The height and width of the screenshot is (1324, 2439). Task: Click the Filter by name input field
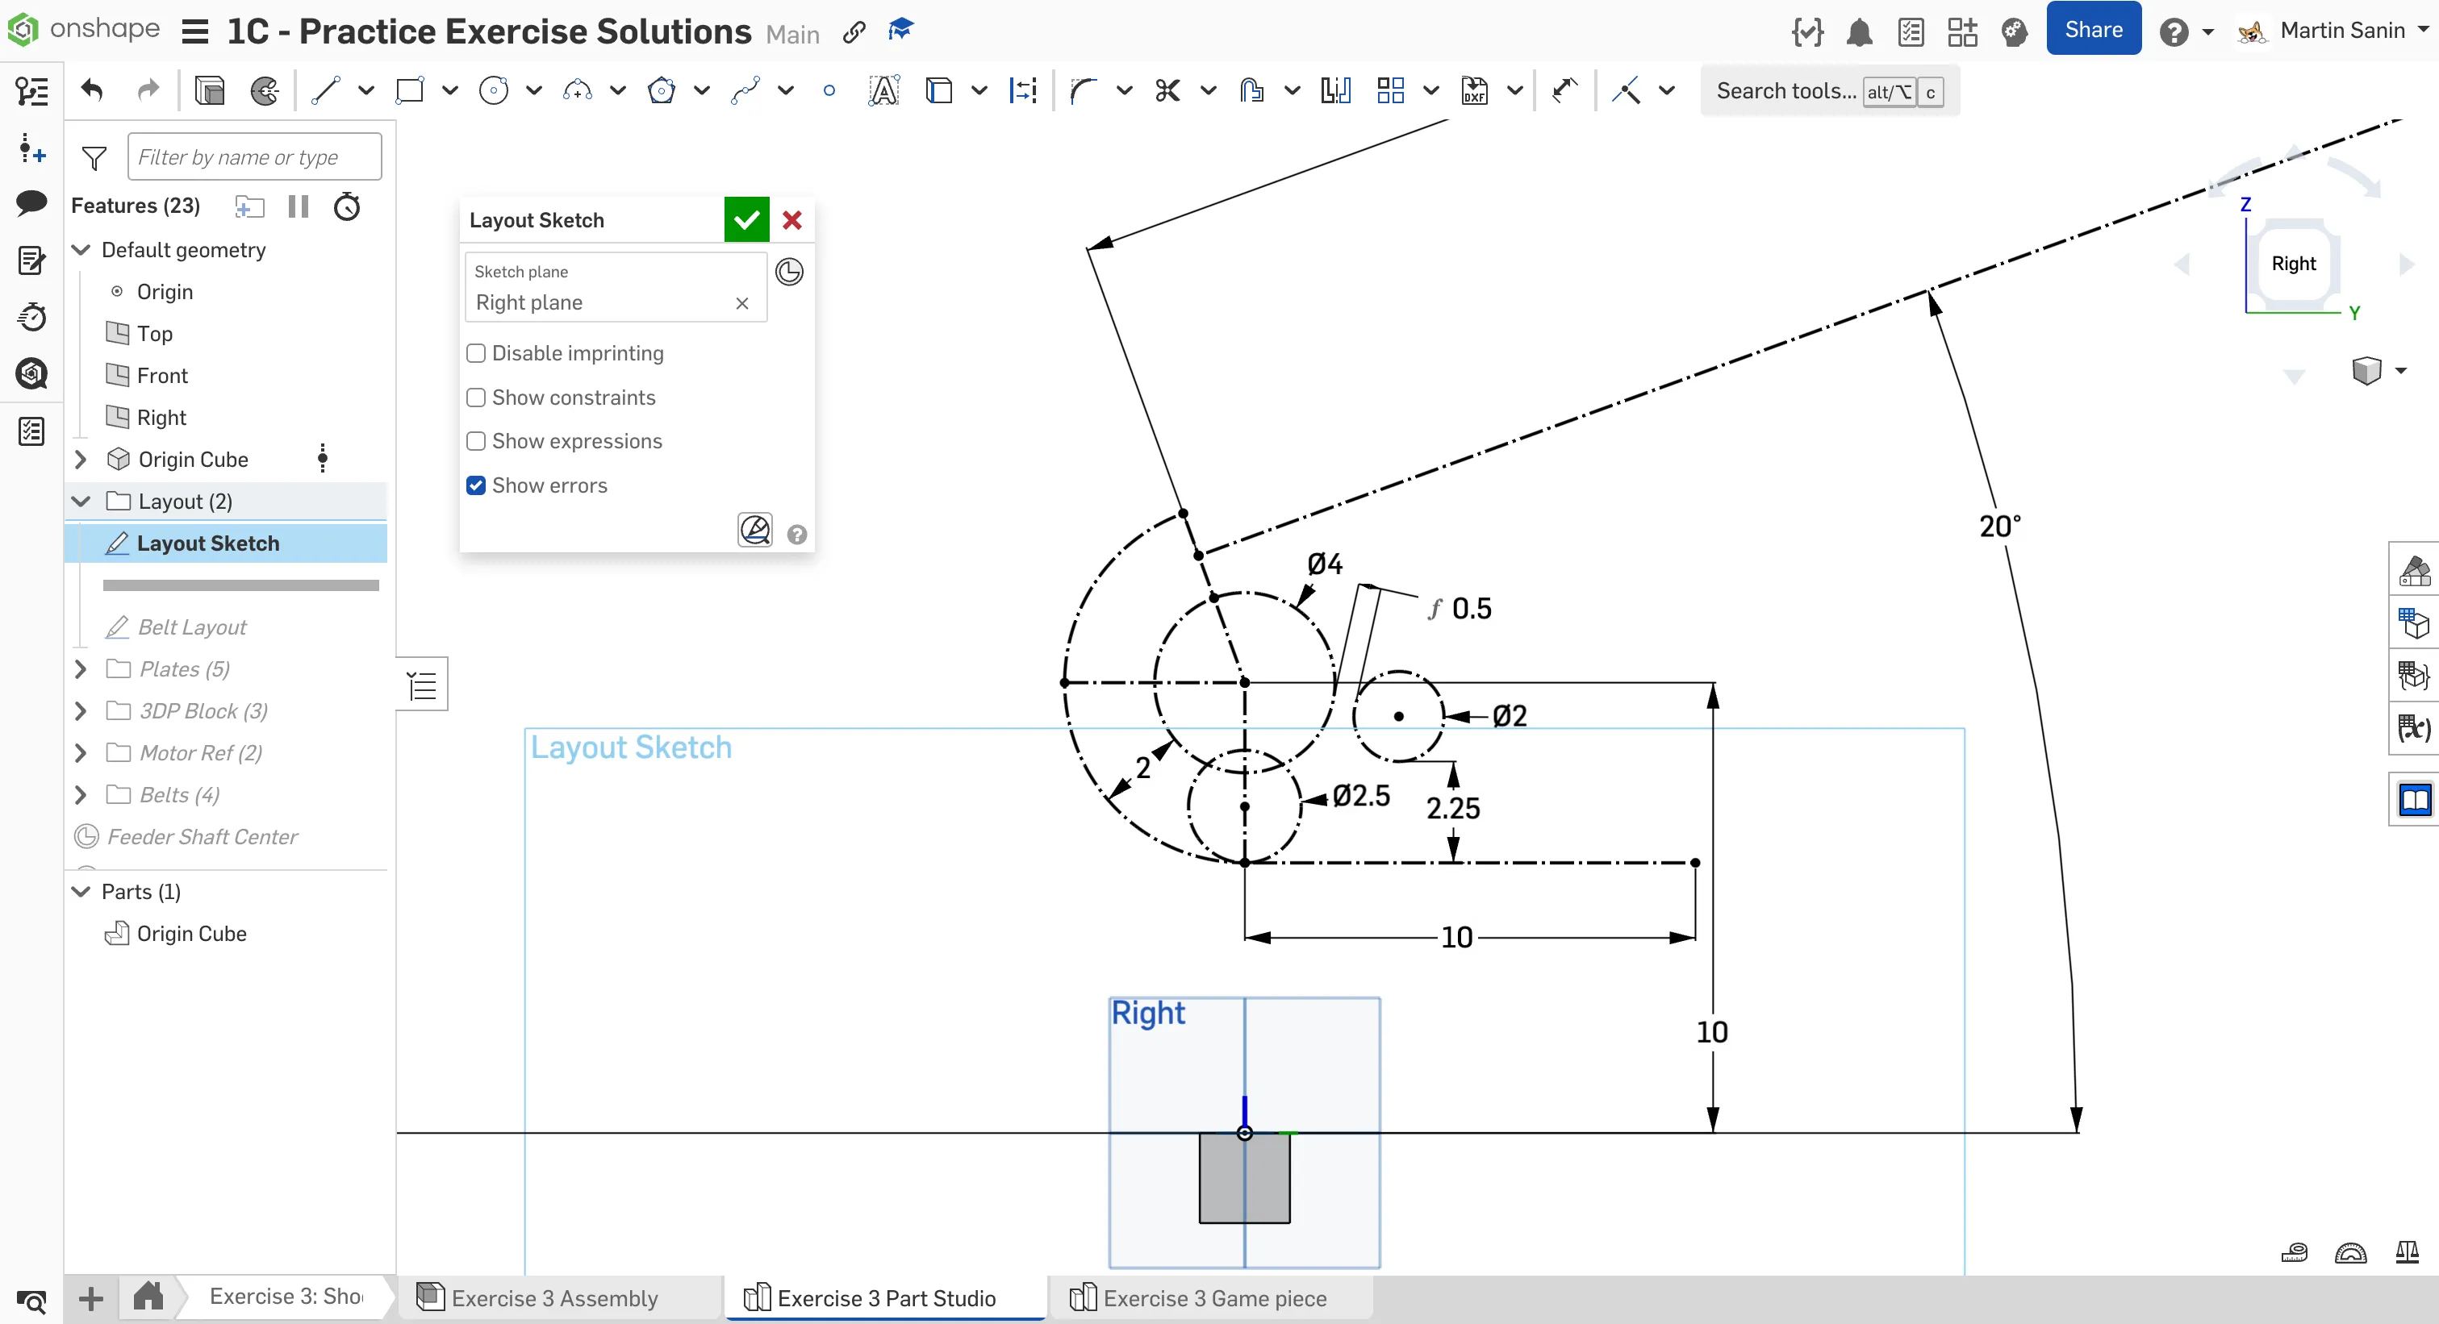click(254, 157)
